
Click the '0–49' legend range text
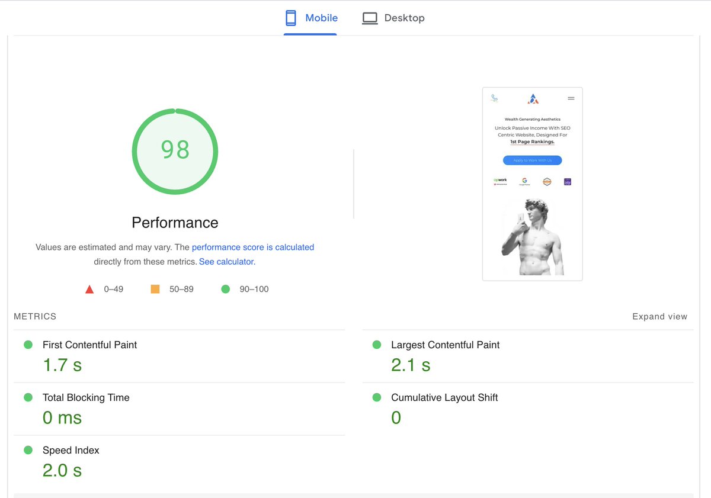114,290
